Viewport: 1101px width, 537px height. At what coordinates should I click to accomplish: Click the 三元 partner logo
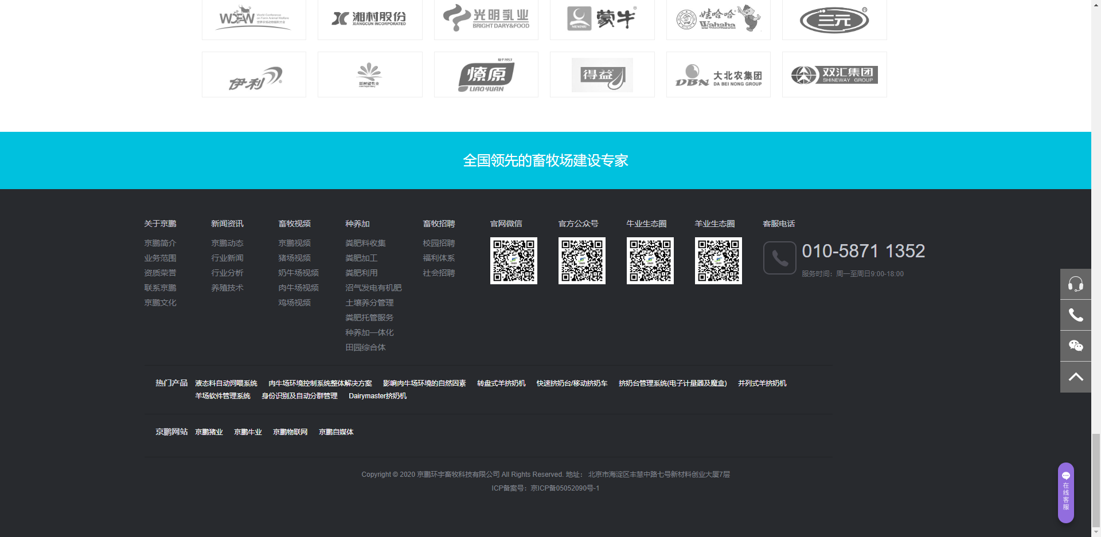tap(834, 19)
